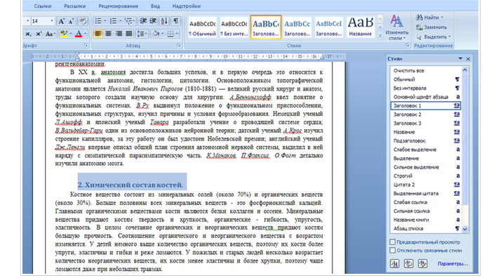Click Заменить button

431,27
